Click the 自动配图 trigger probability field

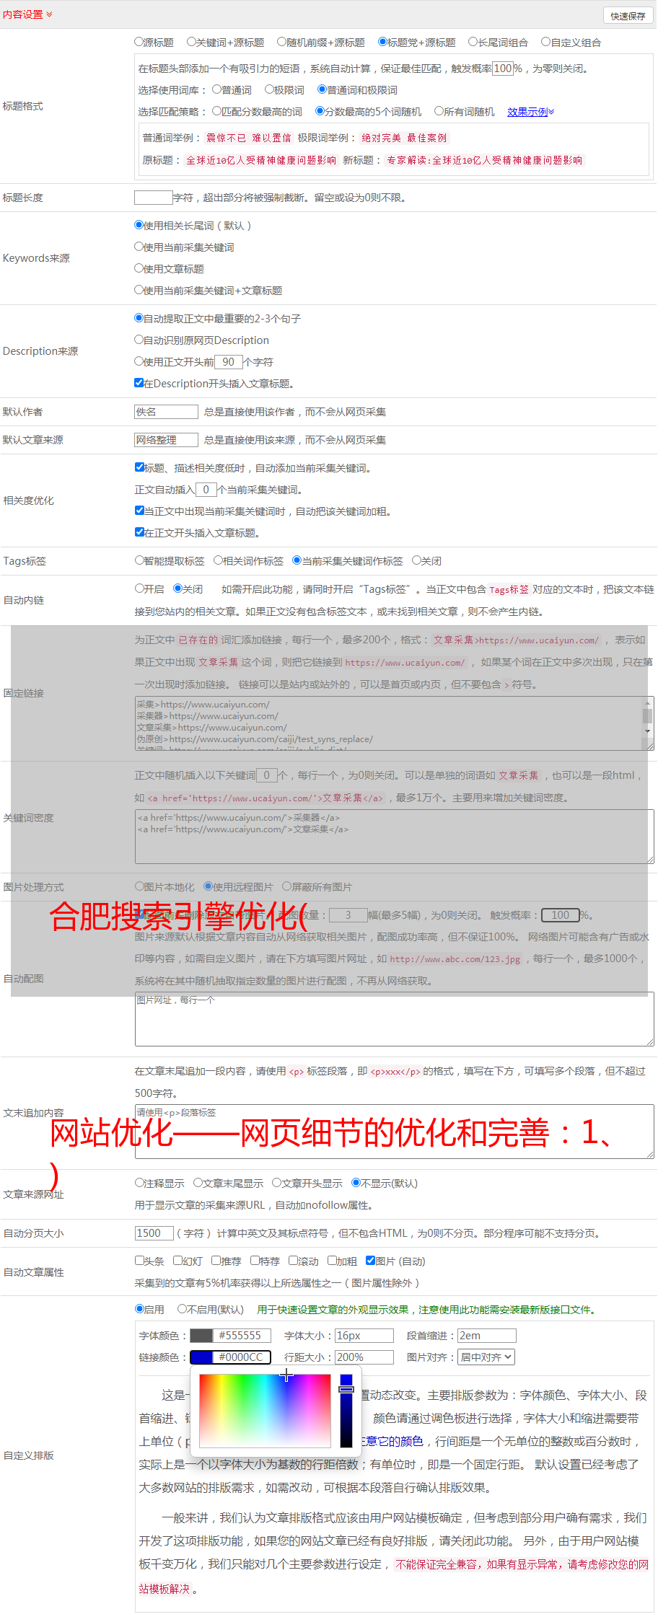pos(561,915)
